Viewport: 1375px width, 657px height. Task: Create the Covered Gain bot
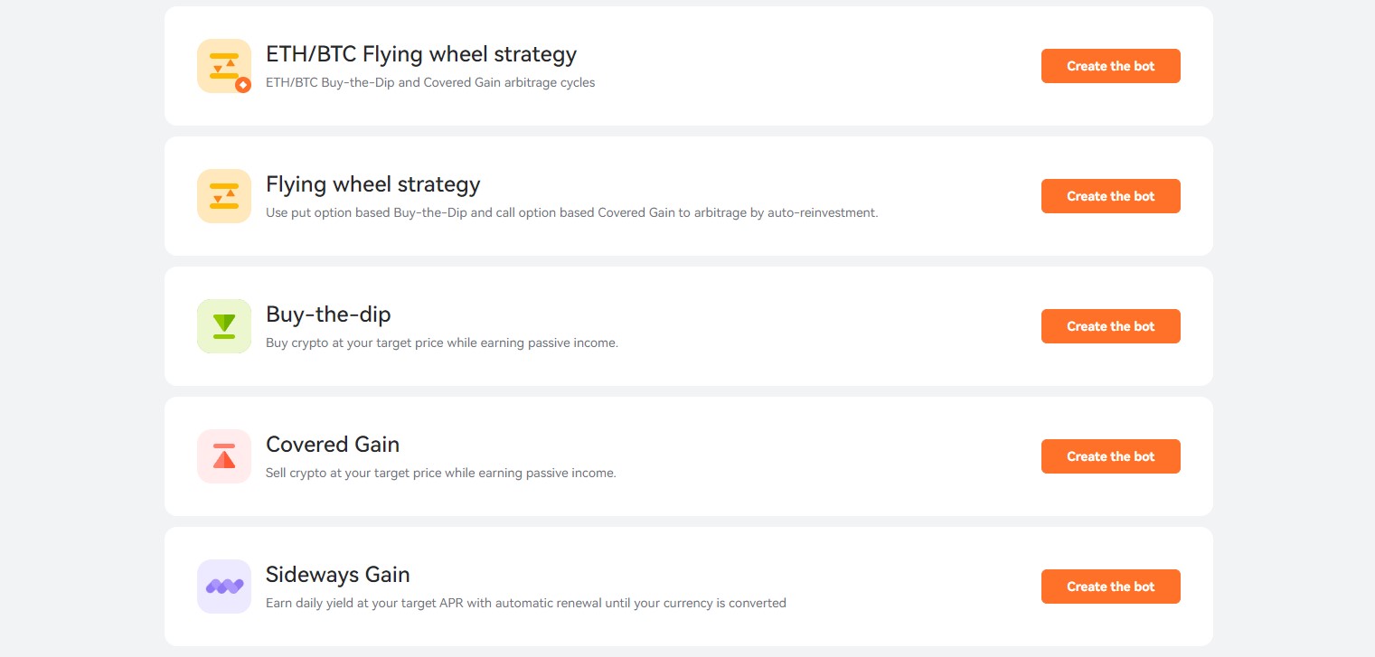point(1111,456)
